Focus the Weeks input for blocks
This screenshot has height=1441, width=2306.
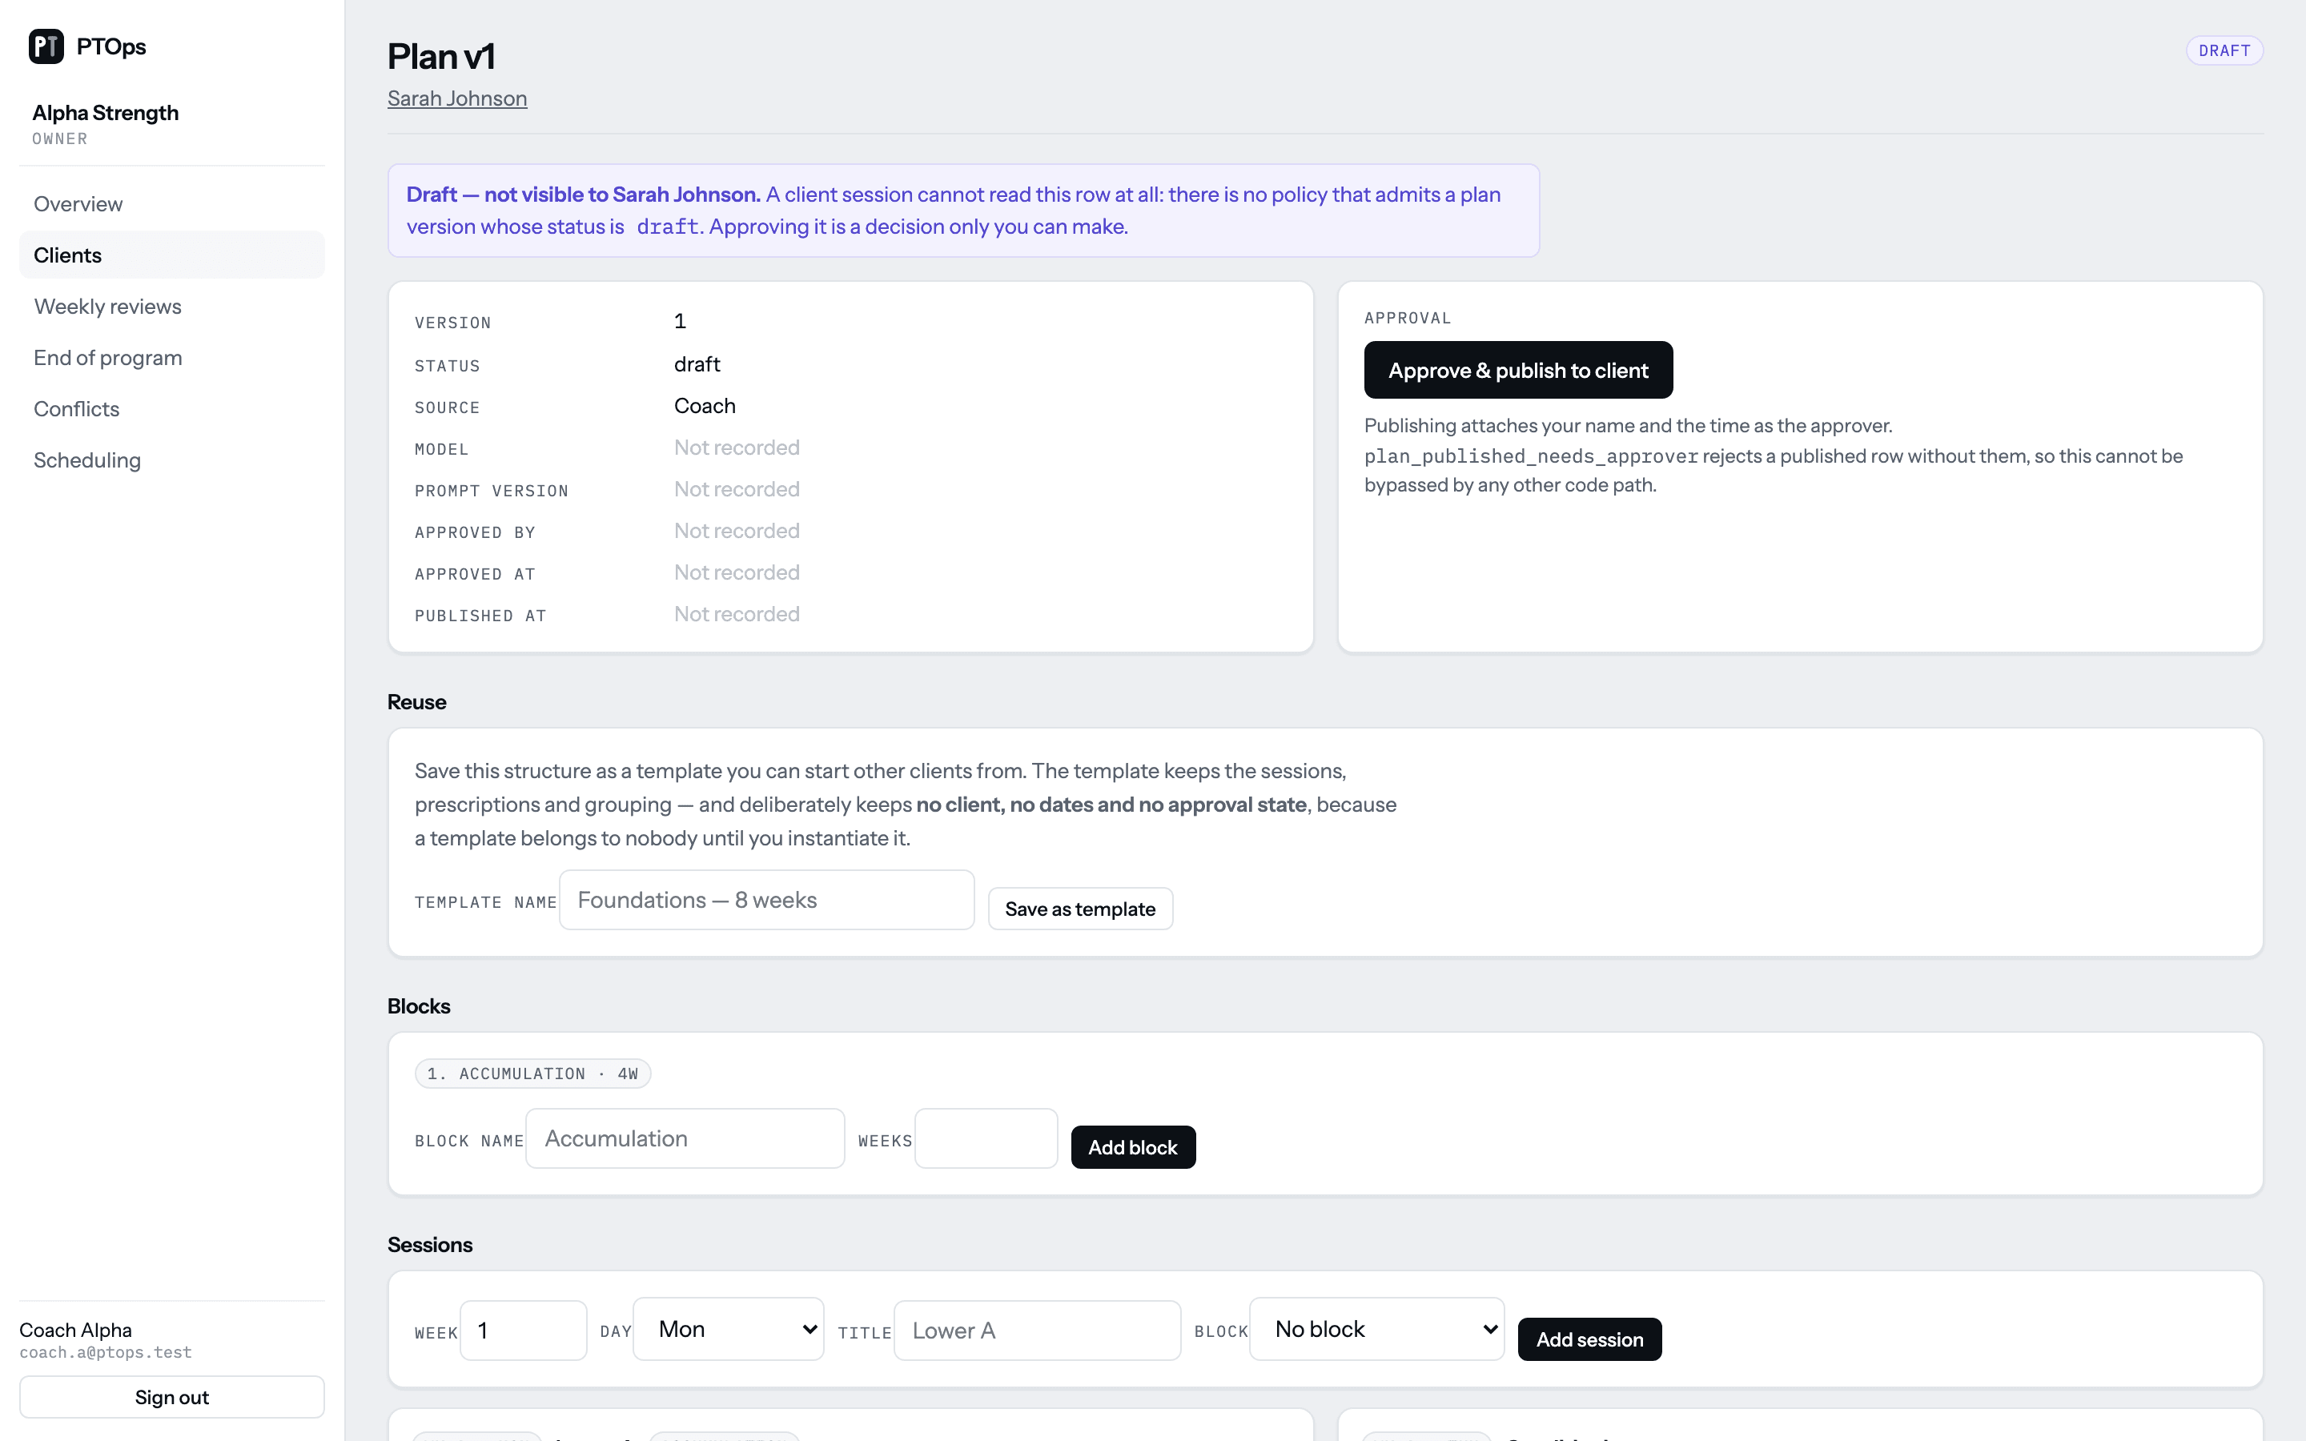coord(986,1138)
